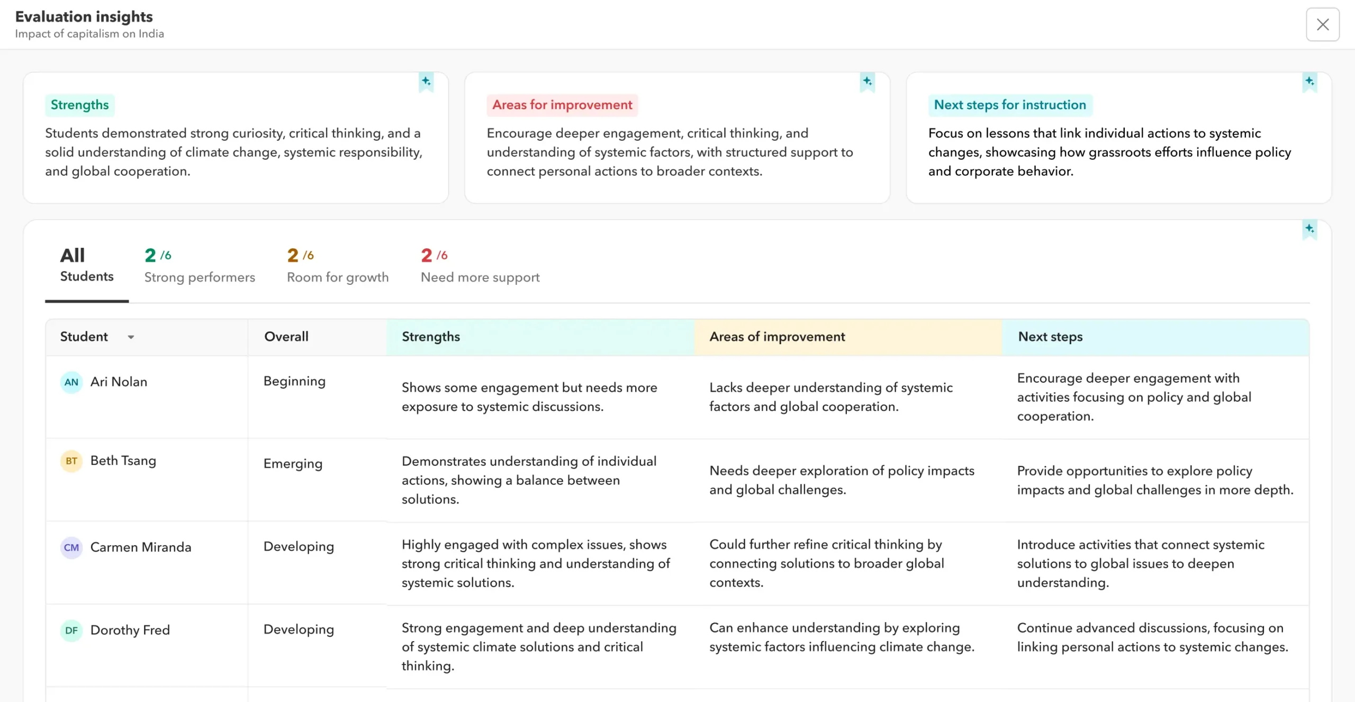
Task: Click the sparkle icon on Areas for improvement card
Action: [867, 82]
